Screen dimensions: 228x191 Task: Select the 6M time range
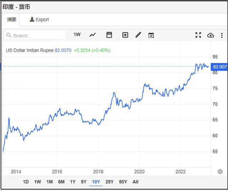click(61, 182)
